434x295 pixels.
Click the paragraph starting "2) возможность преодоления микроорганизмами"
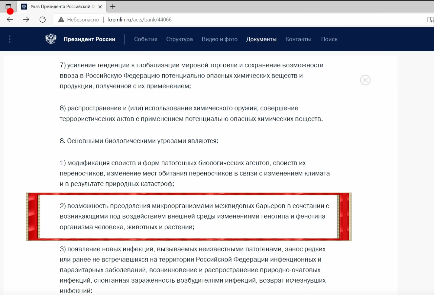(x=194, y=216)
